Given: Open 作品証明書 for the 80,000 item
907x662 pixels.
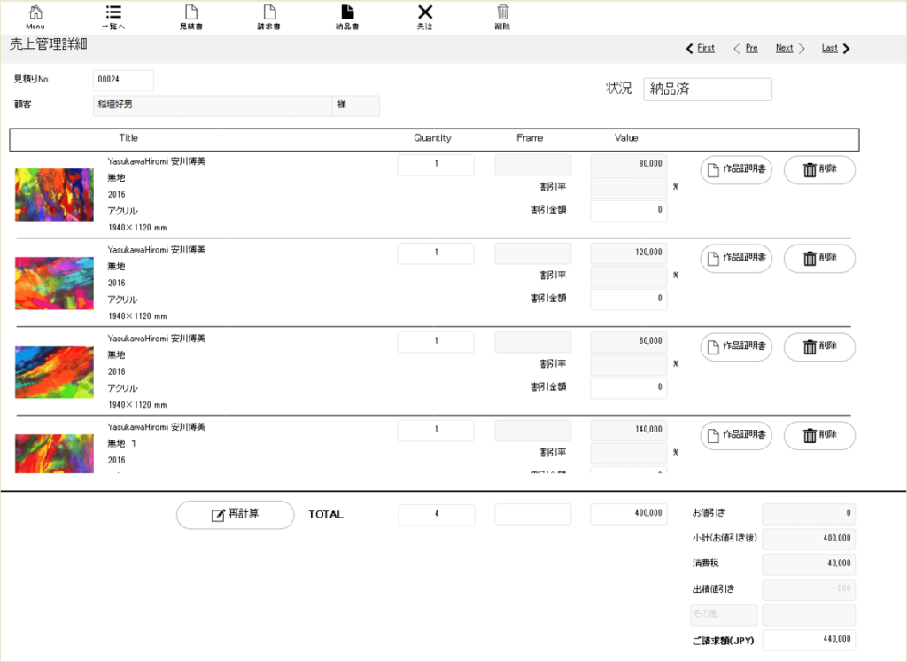Looking at the screenshot, I should coord(736,170).
